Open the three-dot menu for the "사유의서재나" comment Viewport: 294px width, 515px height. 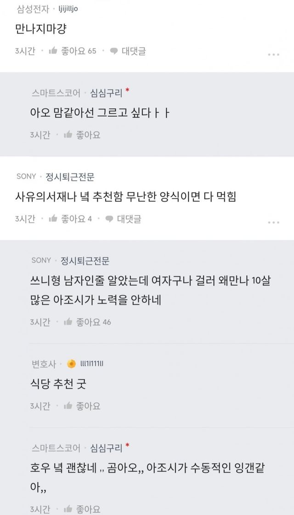[x=273, y=222]
